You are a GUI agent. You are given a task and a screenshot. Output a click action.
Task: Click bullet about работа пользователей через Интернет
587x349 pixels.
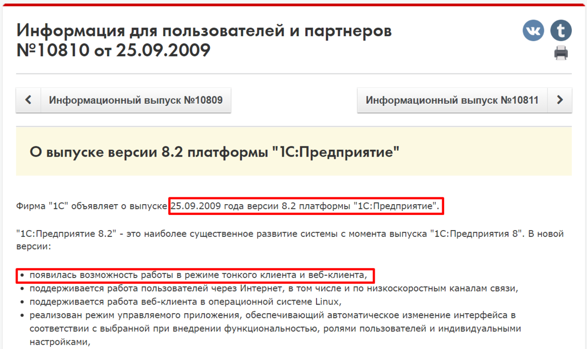274,288
